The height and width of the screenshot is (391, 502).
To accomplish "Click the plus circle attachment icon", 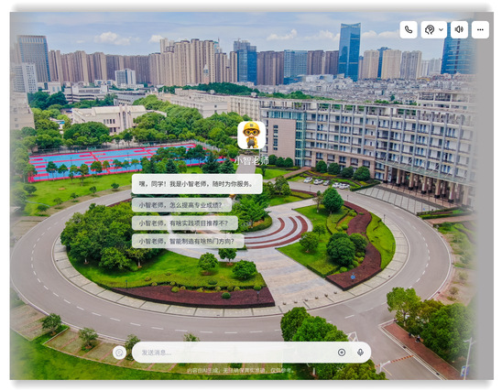I will tap(342, 353).
